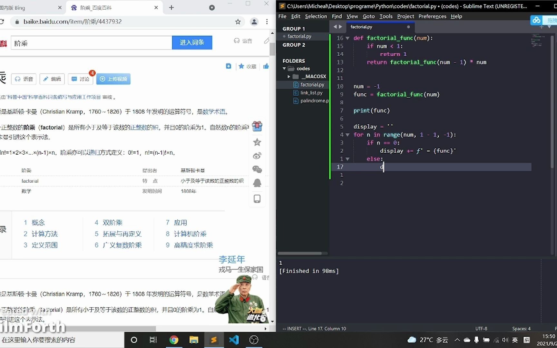Click the new tab plus button in Chrome
The height and width of the screenshot is (348, 557).
tap(171, 7)
